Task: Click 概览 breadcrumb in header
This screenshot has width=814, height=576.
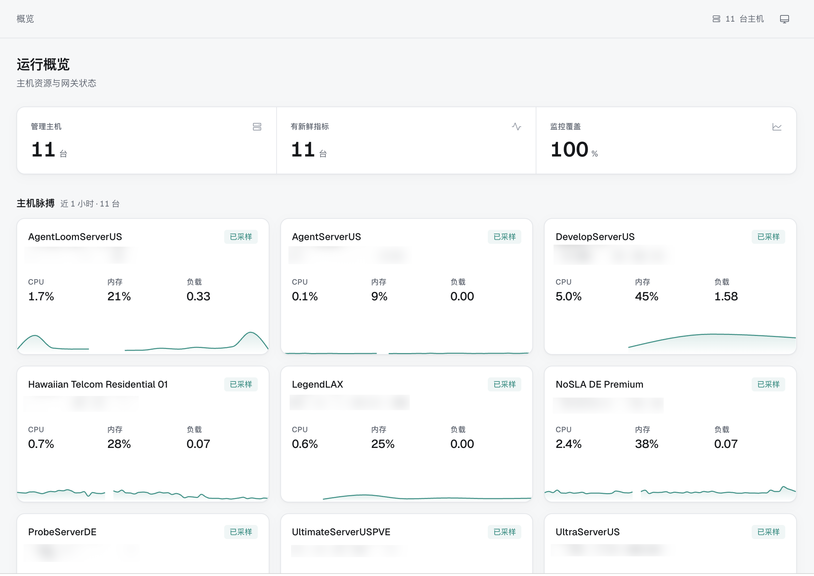Action: 25,19
